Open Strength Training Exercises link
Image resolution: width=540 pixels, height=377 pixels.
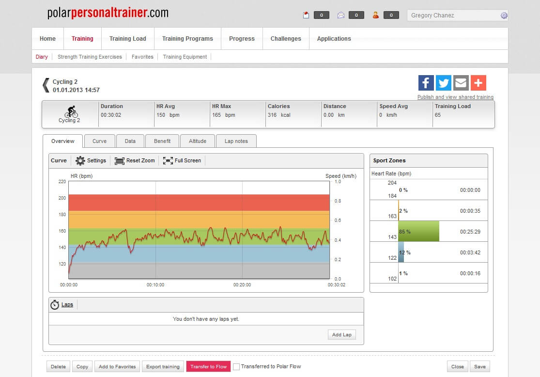(90, 57)
